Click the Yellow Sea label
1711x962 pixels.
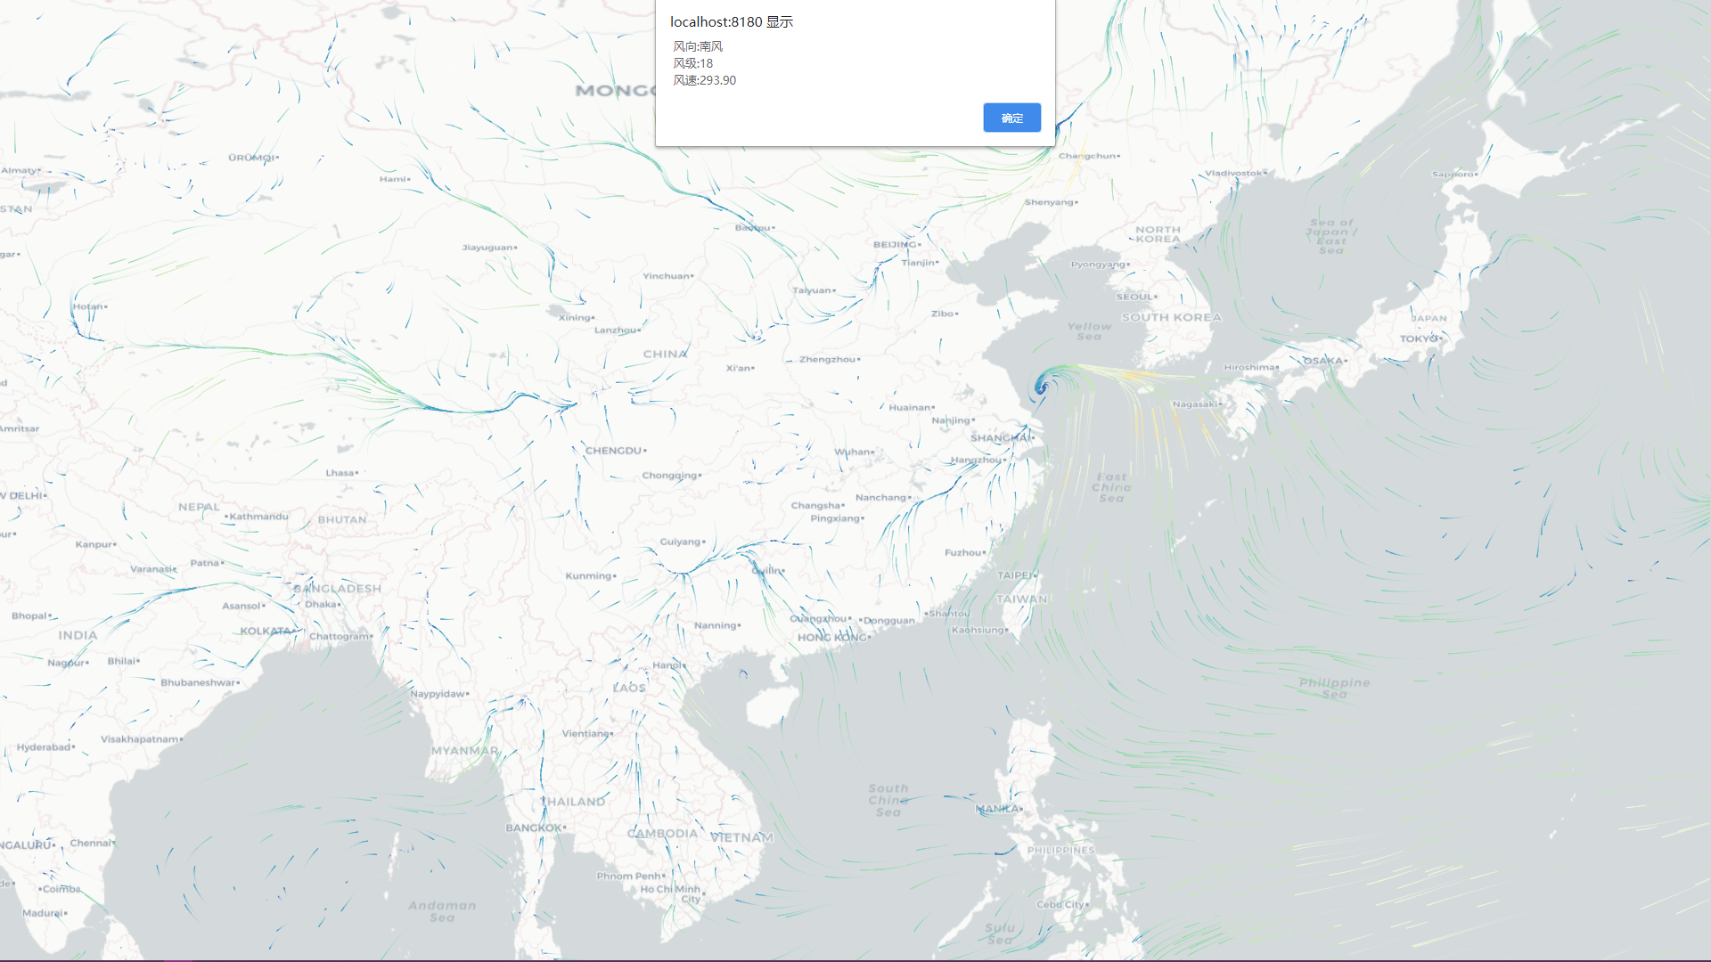(x=1089, y=331)
